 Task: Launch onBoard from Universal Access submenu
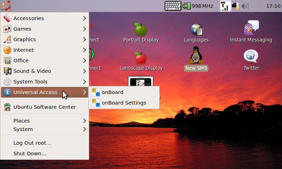click(x=112, y=92)
